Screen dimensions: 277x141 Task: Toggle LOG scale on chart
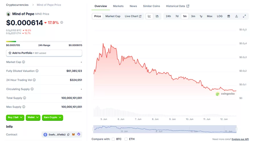(220, 16)
